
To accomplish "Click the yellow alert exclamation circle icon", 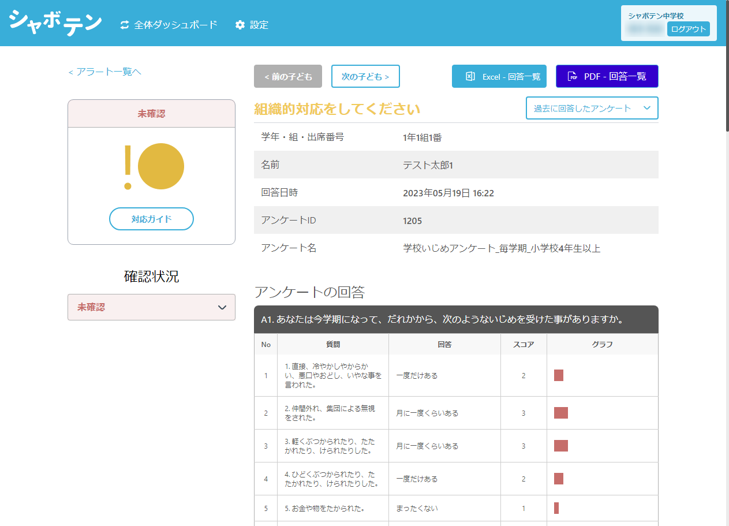I will [x=154, y=166].
